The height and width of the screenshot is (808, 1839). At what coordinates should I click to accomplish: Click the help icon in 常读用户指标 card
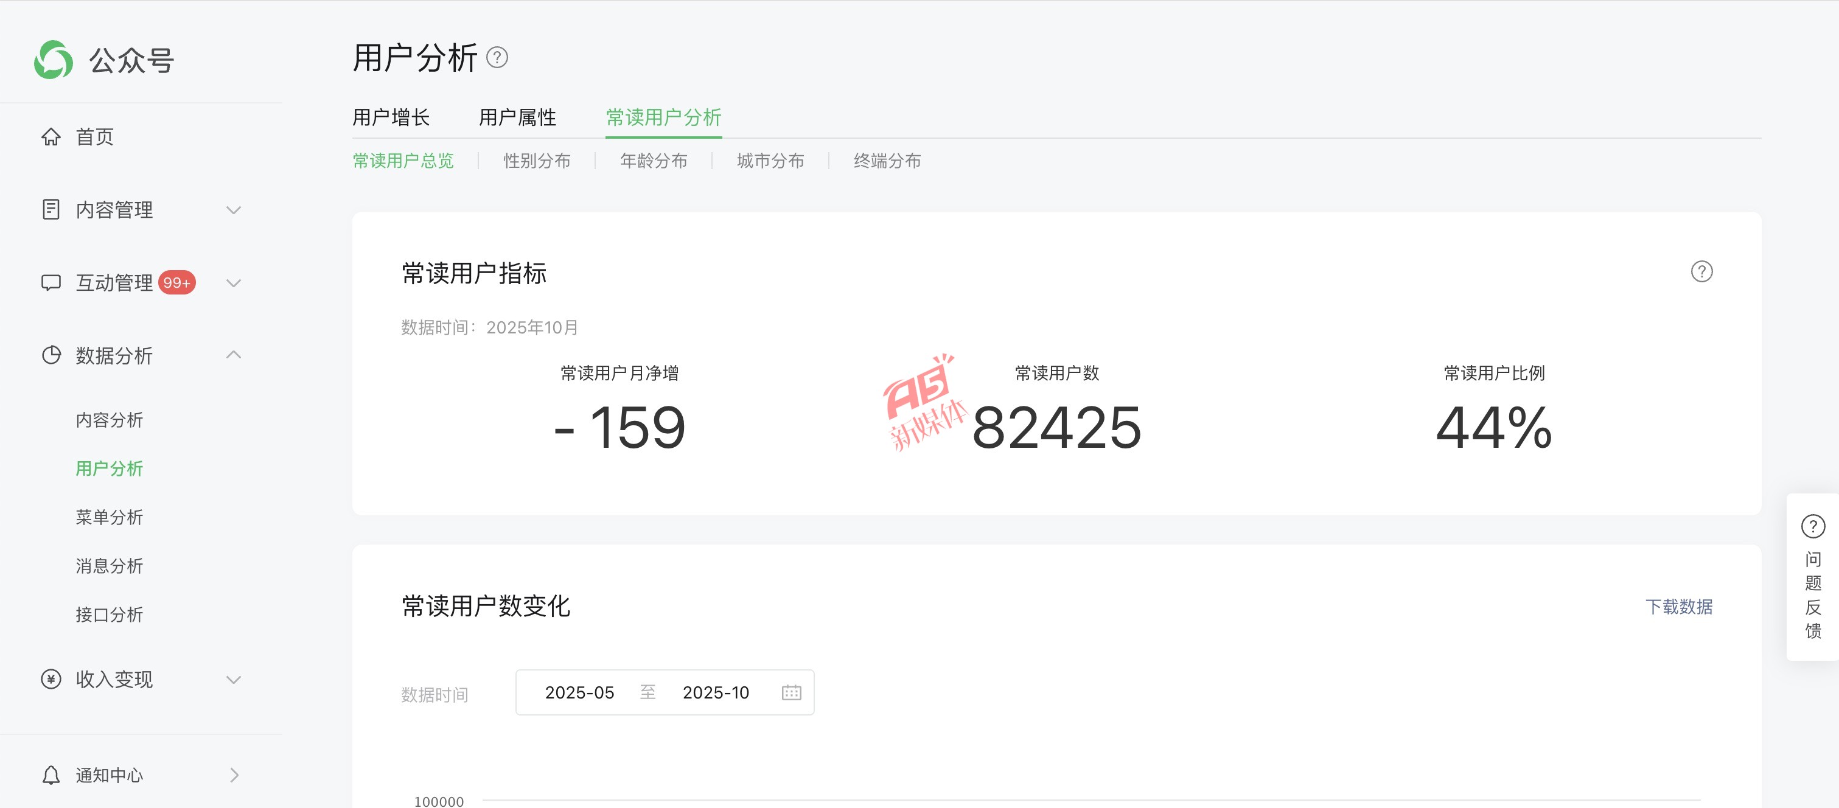coord(1701,272)
